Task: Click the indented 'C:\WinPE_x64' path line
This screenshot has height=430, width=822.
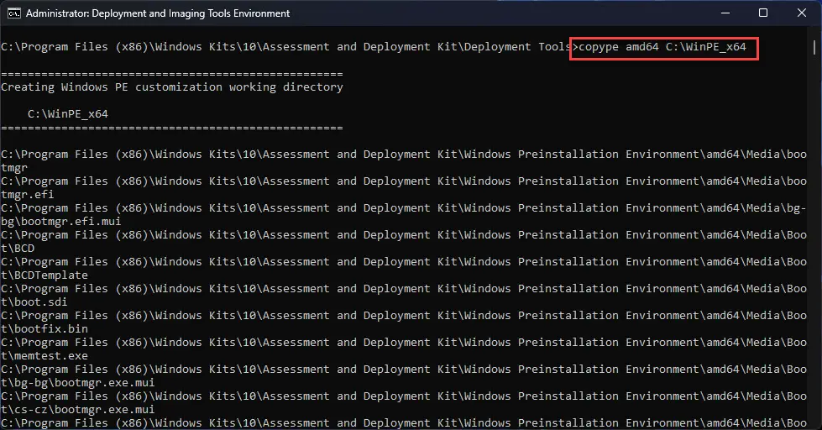Action: click(x=68, y=114)
